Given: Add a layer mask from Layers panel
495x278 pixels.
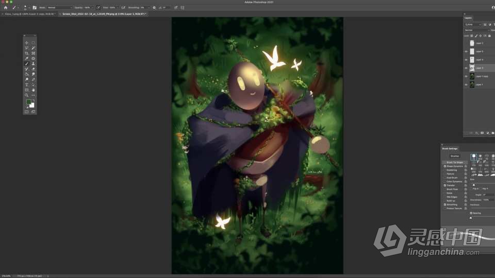Looking at the screenshot, I should (482, 133).
